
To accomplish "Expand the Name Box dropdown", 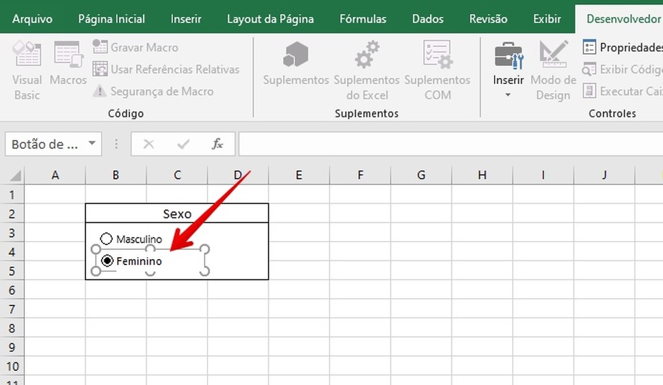I will tap(92, 143).
